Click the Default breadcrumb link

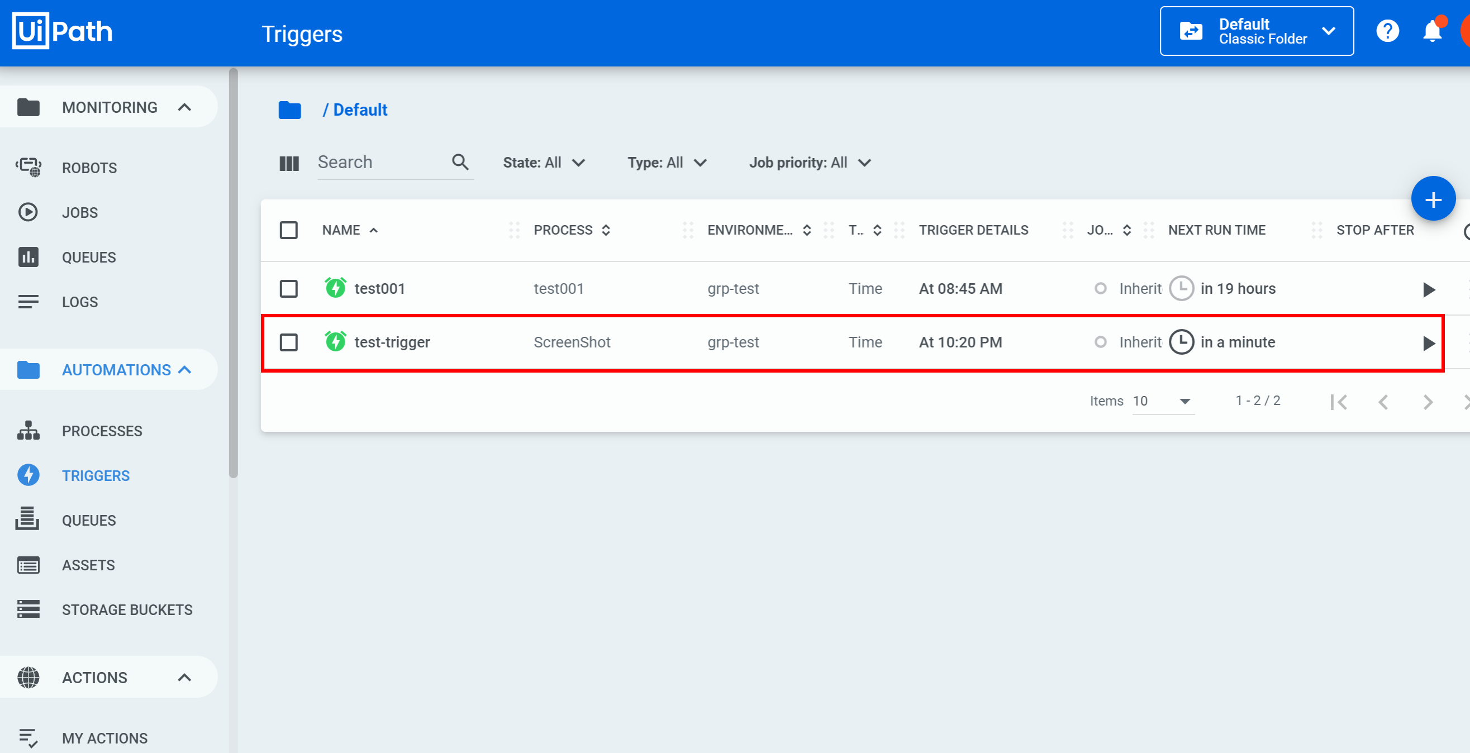tap(359, 110)
